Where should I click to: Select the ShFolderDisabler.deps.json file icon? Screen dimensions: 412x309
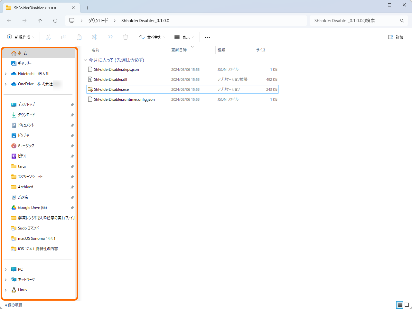click(x=90, y=70)
